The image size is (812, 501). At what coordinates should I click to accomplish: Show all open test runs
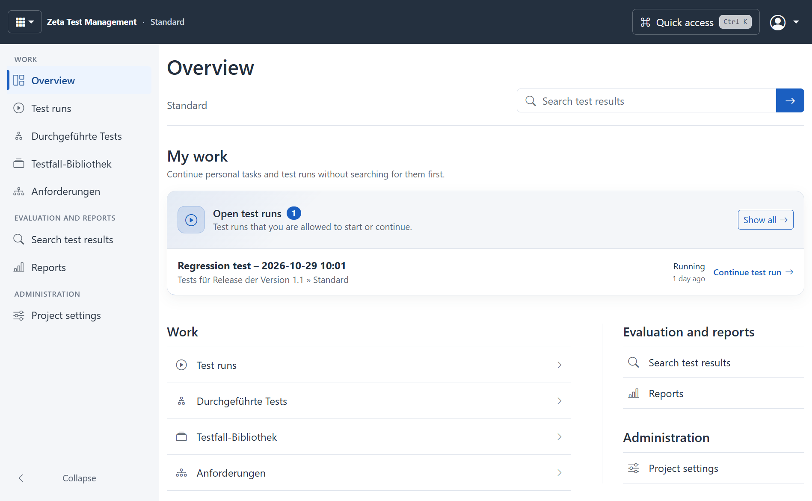(x=765, y=220)
